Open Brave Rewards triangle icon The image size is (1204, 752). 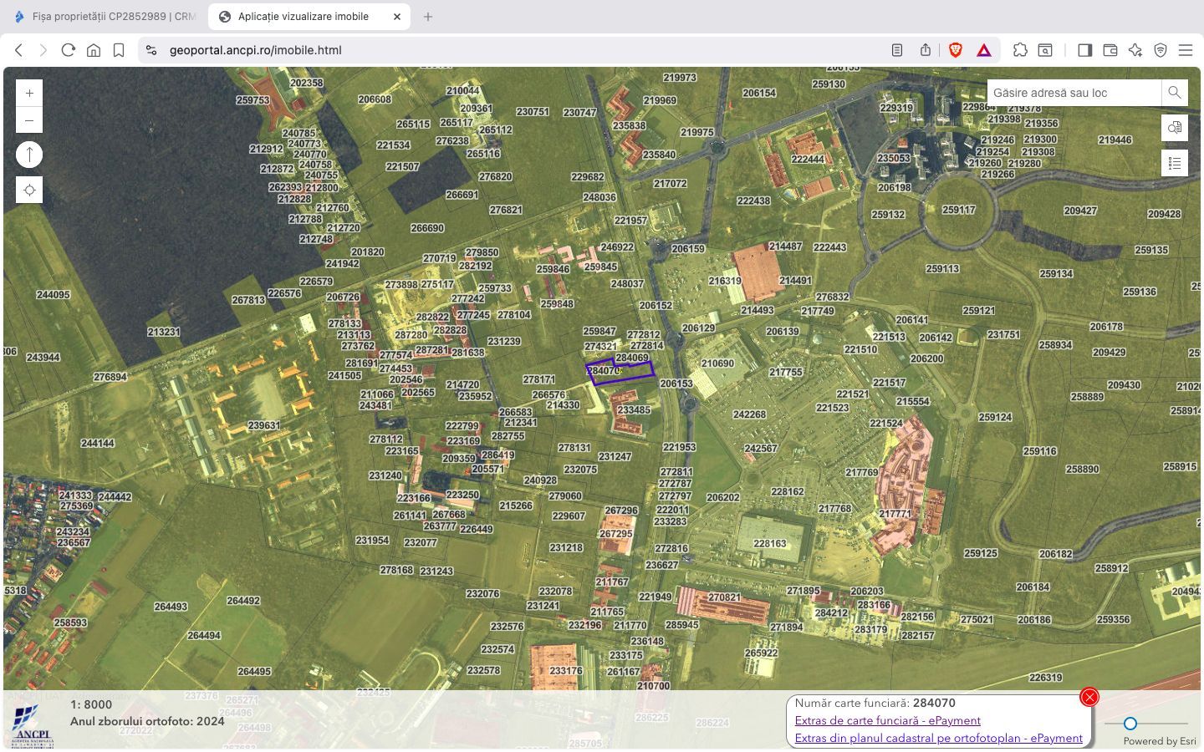(x=983, y=50)
